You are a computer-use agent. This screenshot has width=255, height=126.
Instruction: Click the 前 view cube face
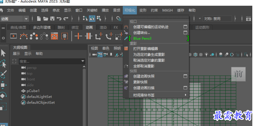pos(238,74)
